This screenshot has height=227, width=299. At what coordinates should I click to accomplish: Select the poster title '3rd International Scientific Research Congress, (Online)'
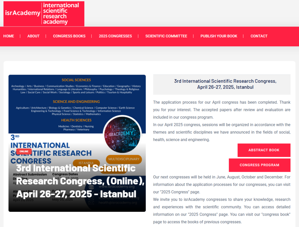(80, 181)
